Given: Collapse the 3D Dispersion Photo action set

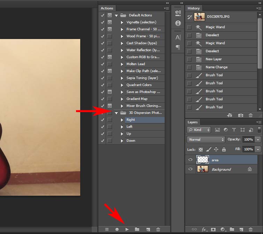Looking at the screenshot, I should (116, 113).
